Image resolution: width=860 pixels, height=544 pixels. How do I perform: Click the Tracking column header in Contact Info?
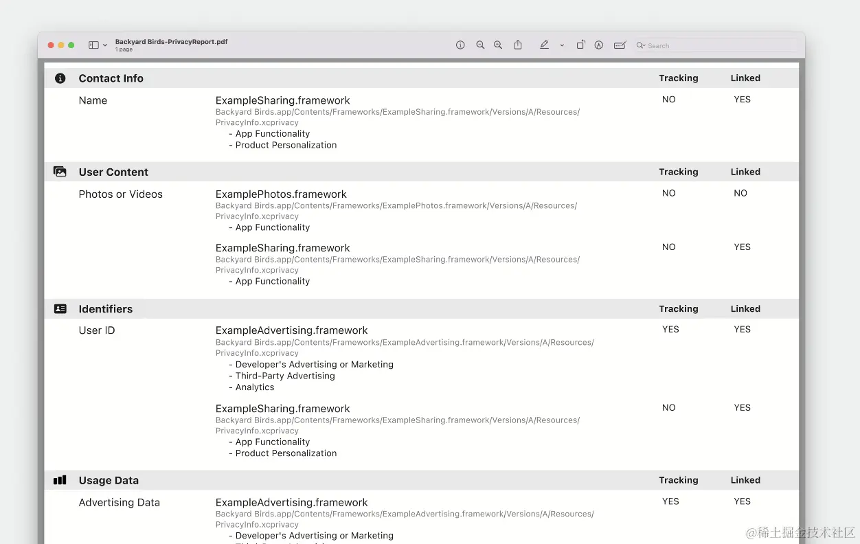pyautogui.click(x=679, y=78)
